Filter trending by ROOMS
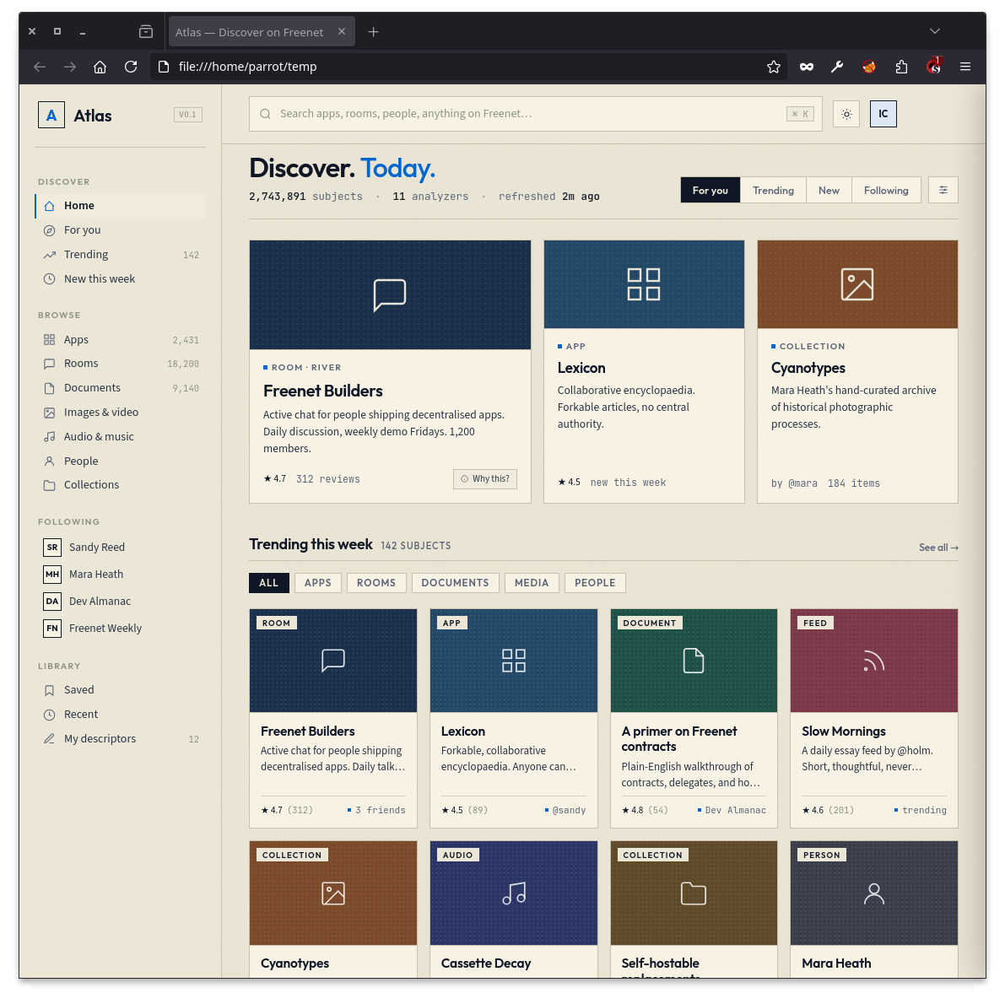This screenshot has width=1005, height=1004. coord(376,583)
